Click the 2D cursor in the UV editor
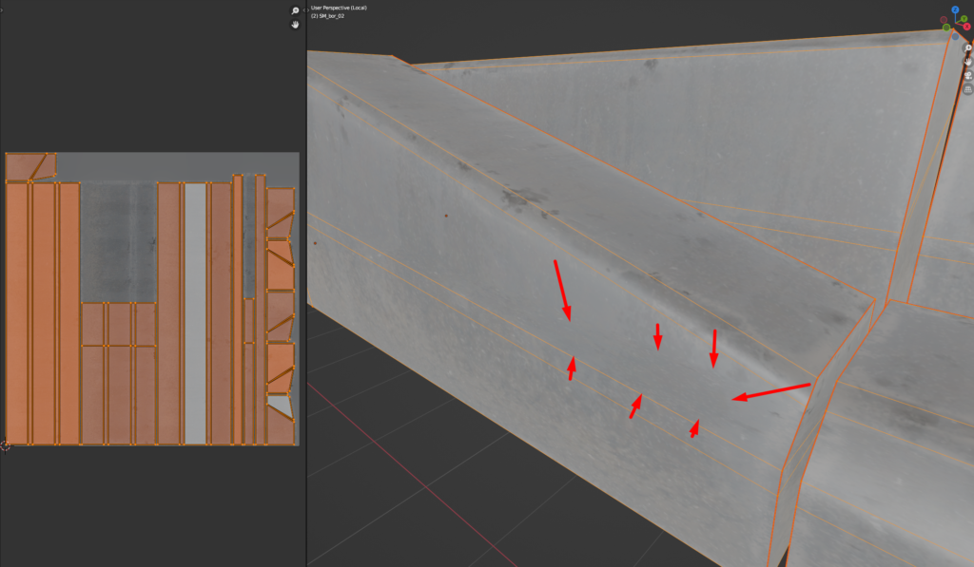 pyautogui.click(x=5, y=446)
